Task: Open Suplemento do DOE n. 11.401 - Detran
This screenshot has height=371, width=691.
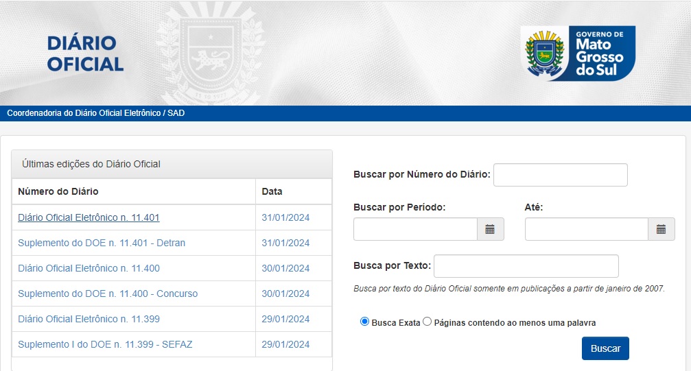Action: pos(102,243)
